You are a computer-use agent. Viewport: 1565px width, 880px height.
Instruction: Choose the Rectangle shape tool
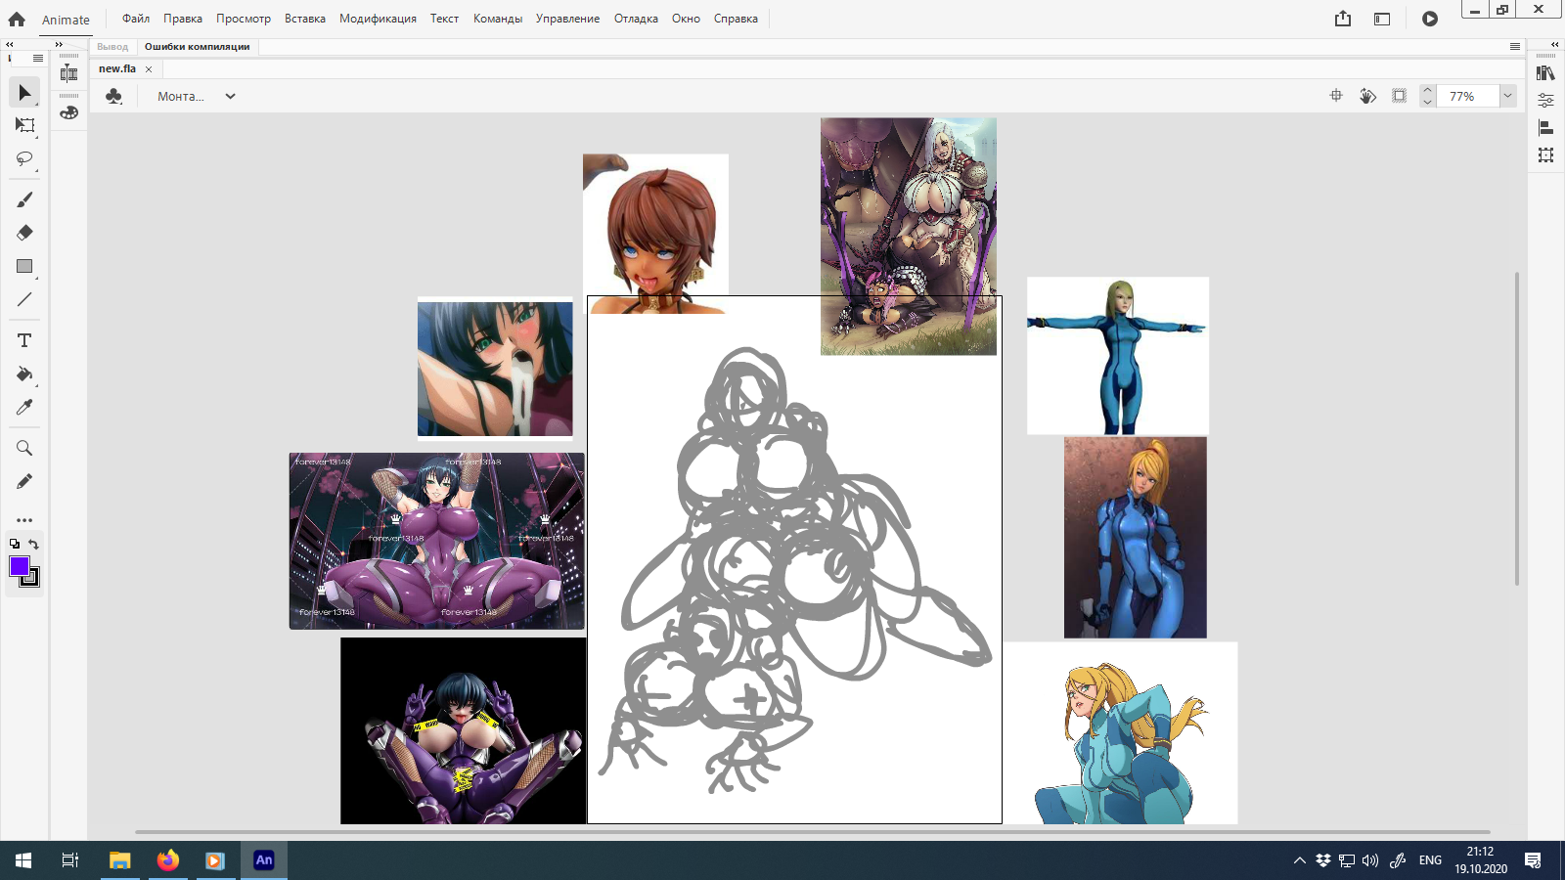(24, 266)
